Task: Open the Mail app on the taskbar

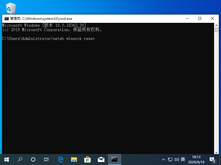Action: tap(101, 159)
